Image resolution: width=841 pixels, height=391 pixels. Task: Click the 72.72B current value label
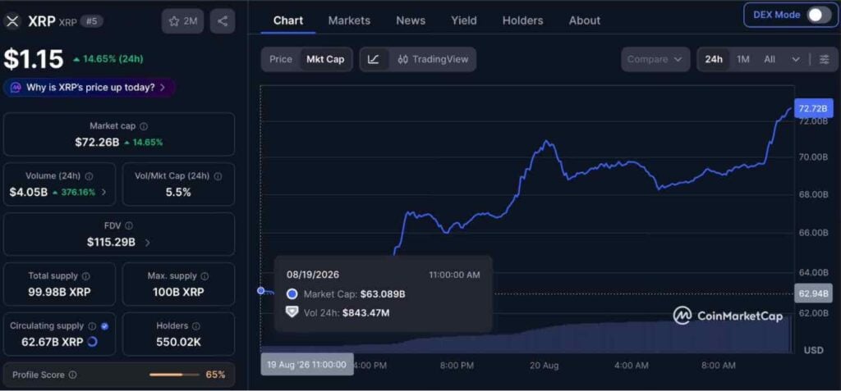[813, 109]
